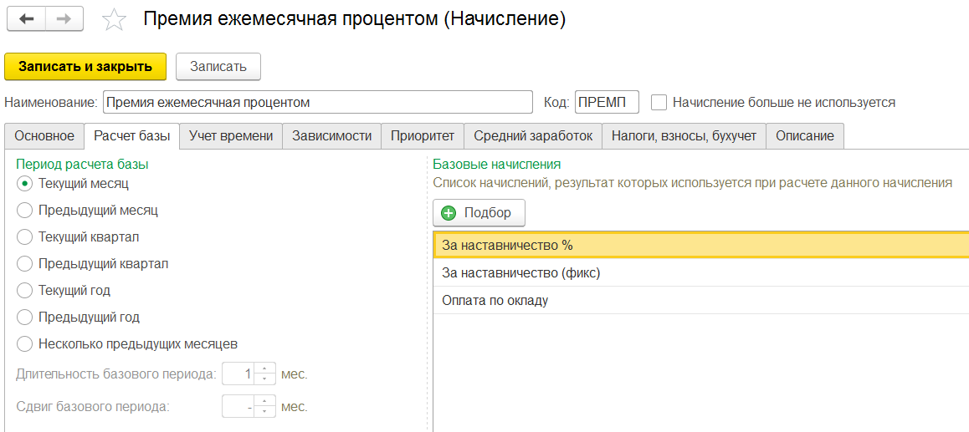Viewport: 969px width, 432px height.
Task: Decrease the 'Сдвиг базового периода' value
Action: pyautogui.click(x=265, y=412)
